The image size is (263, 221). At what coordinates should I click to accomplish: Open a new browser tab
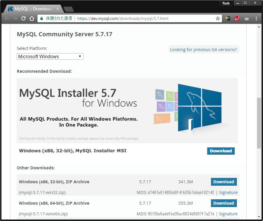coord(68,9)
